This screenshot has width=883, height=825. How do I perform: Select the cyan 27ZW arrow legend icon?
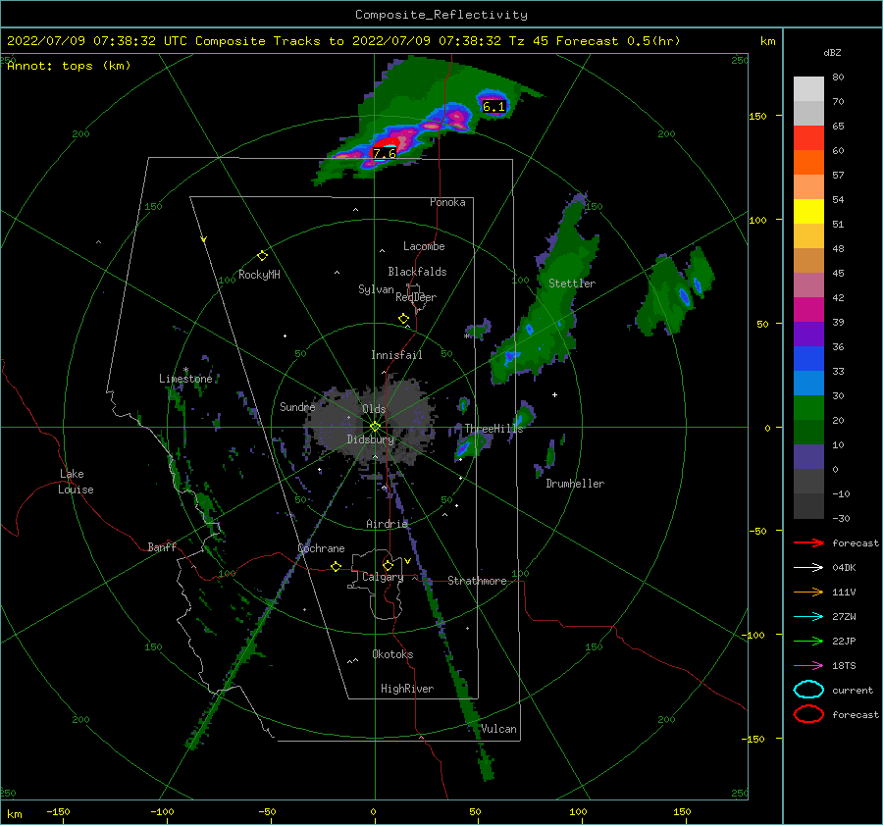pyautogui.click(x=808, y=617)
